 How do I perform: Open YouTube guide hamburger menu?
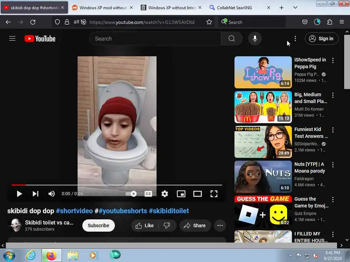12,39
